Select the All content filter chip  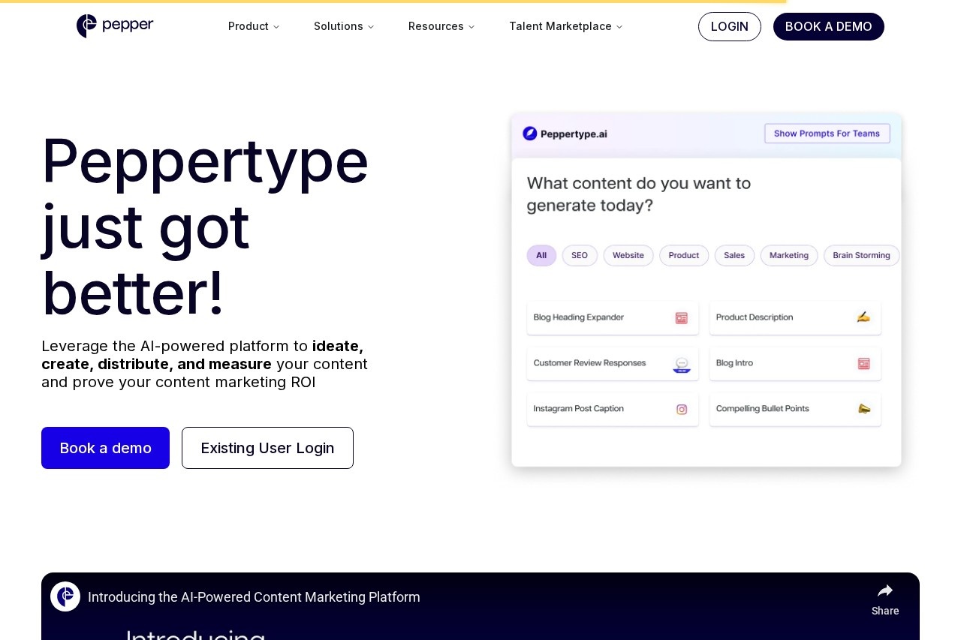point(541,255)
